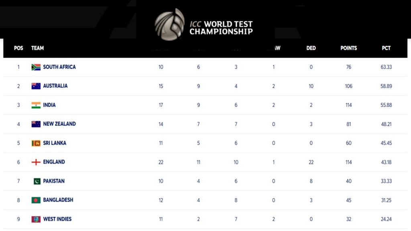Click the Bangladesh flag icon
This screenshot has height=231, width=411.
point(36,200)
